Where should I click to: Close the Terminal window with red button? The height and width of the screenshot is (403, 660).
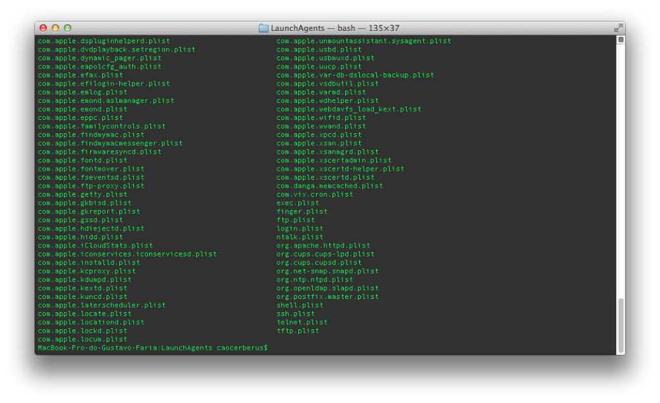point(43,28)
